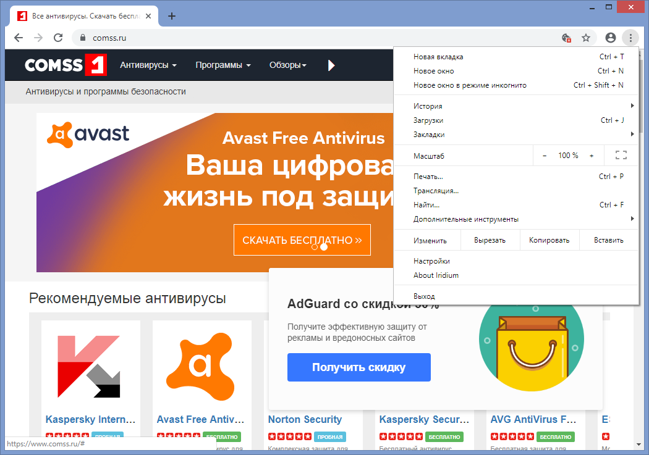The image size is (649, 455).
Task: Open the Kaspersky Secur... link
Action: (424, 419)
